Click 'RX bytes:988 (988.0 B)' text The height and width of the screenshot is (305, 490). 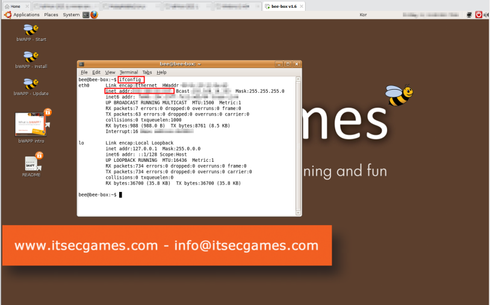(x=135, y=126)
